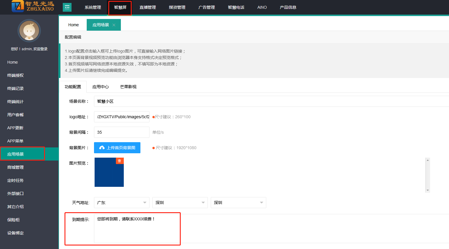Open 商城管理 in the sidebar
449x249 pixels.
(29, 167)
